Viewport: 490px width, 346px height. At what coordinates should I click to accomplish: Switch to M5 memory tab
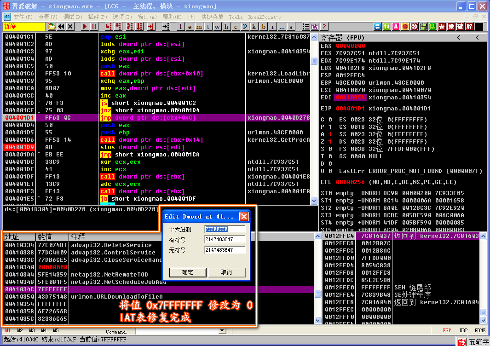pos(56,330)
